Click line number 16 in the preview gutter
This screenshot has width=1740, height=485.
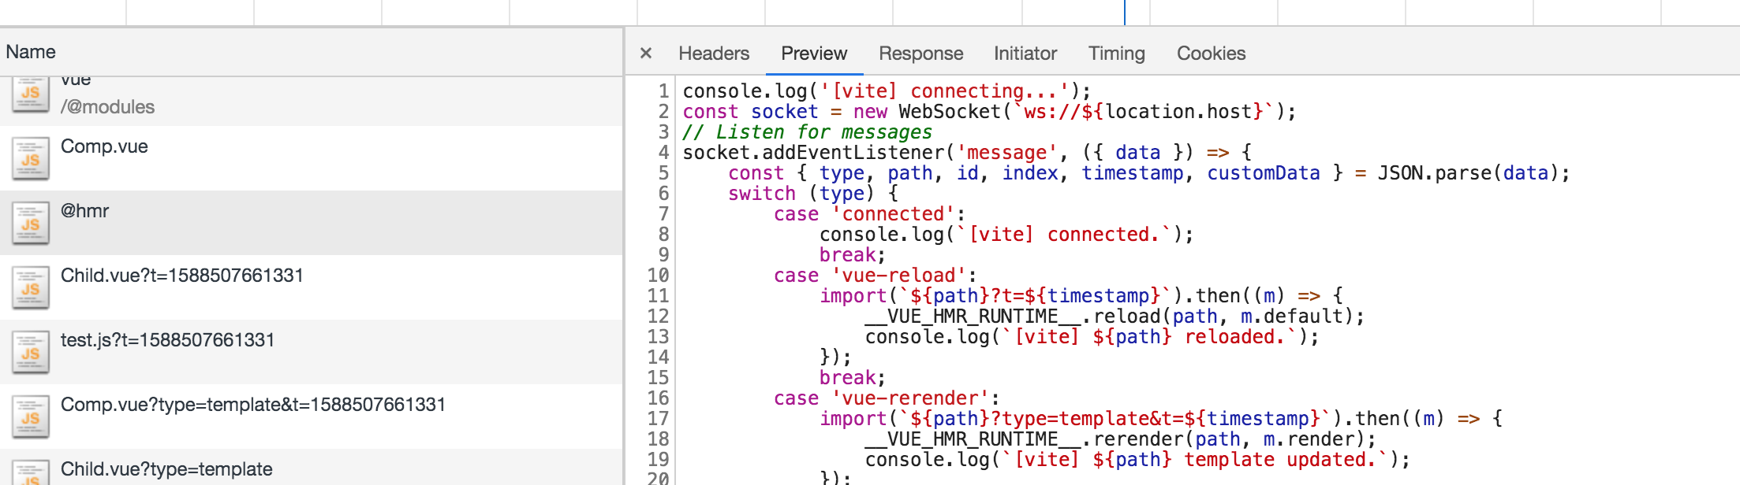coord(658,398)
